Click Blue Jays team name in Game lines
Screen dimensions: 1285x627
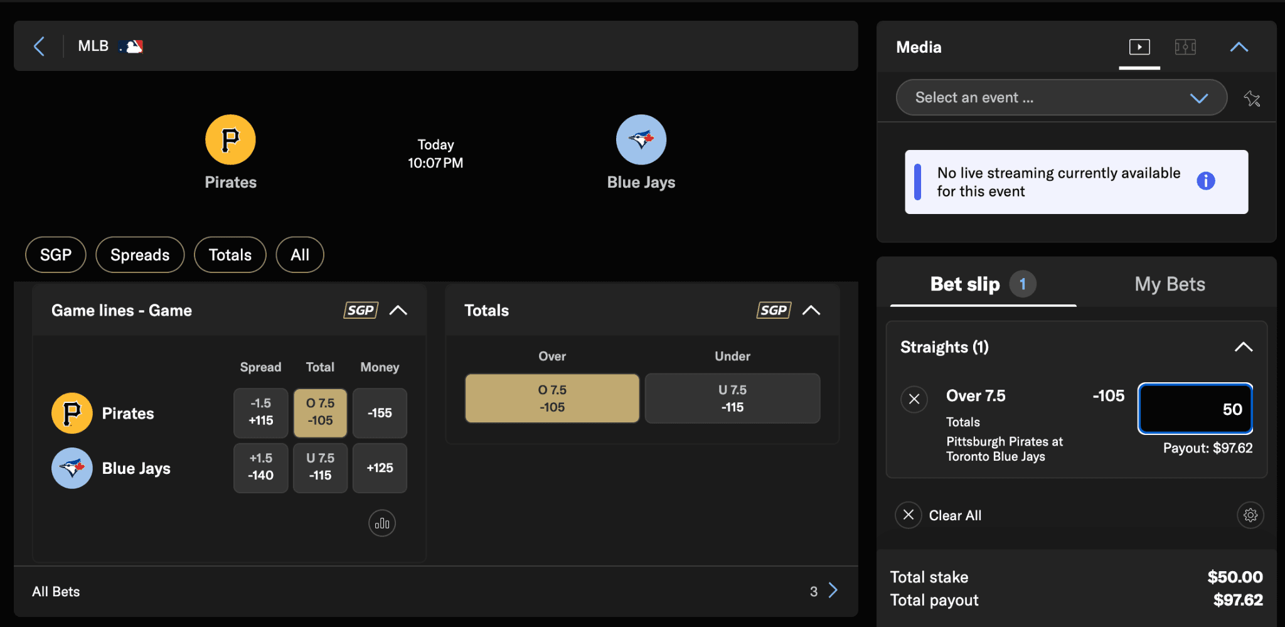click(x=136, y=468)
